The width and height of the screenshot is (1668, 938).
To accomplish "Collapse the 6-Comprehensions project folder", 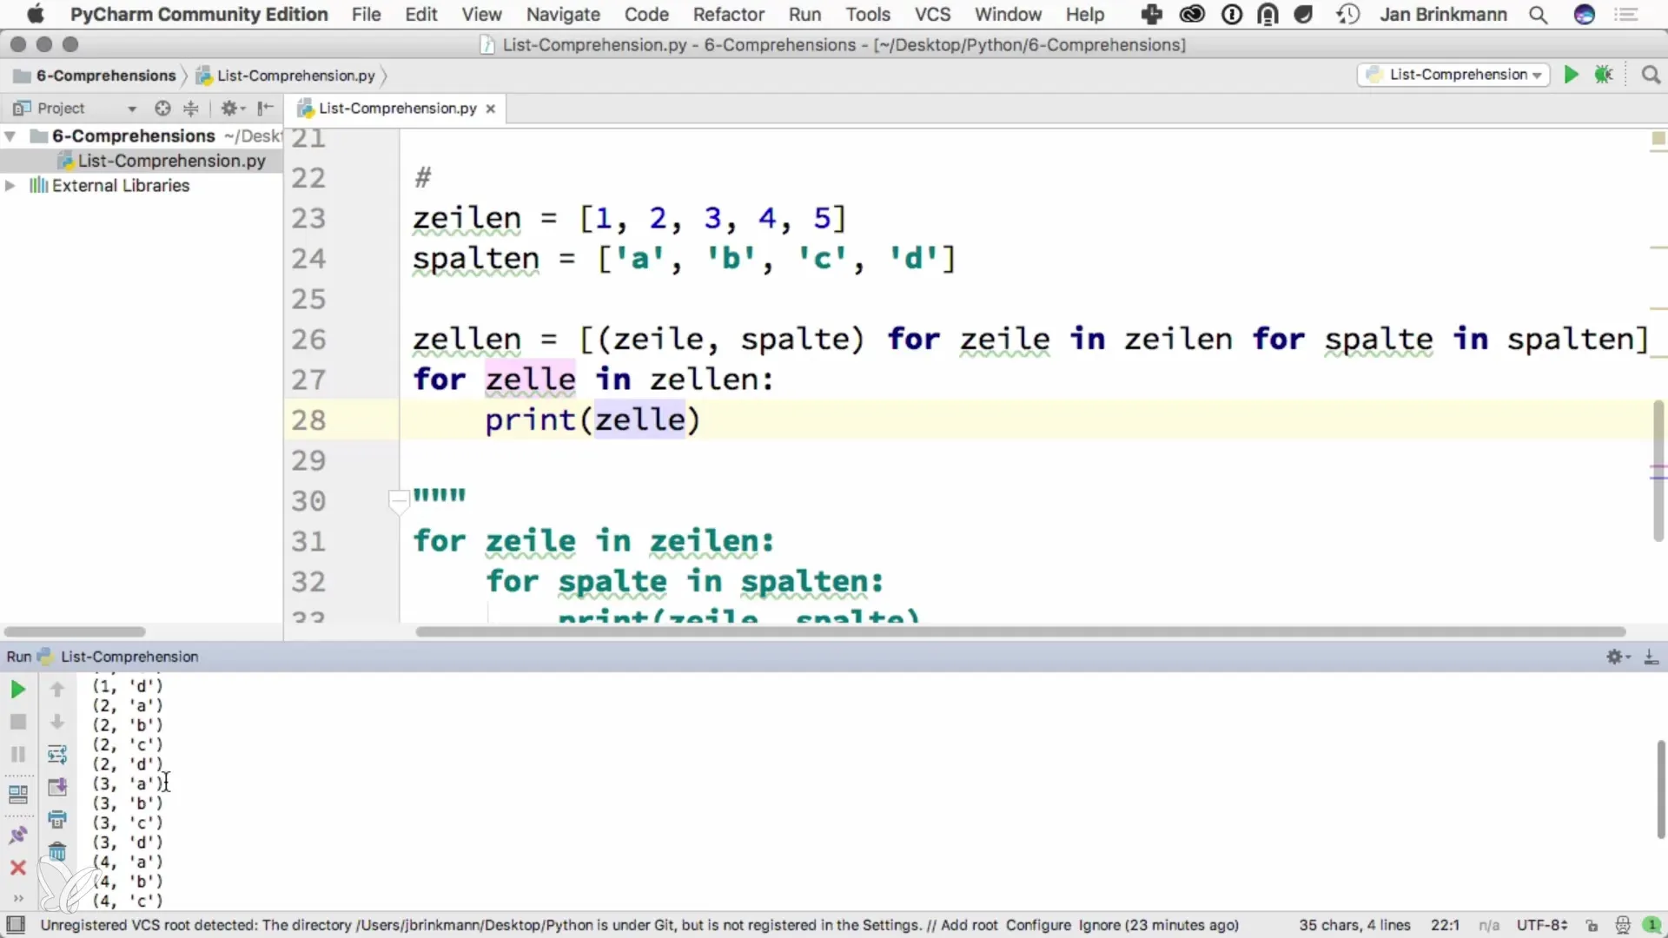I will (10, 136).
